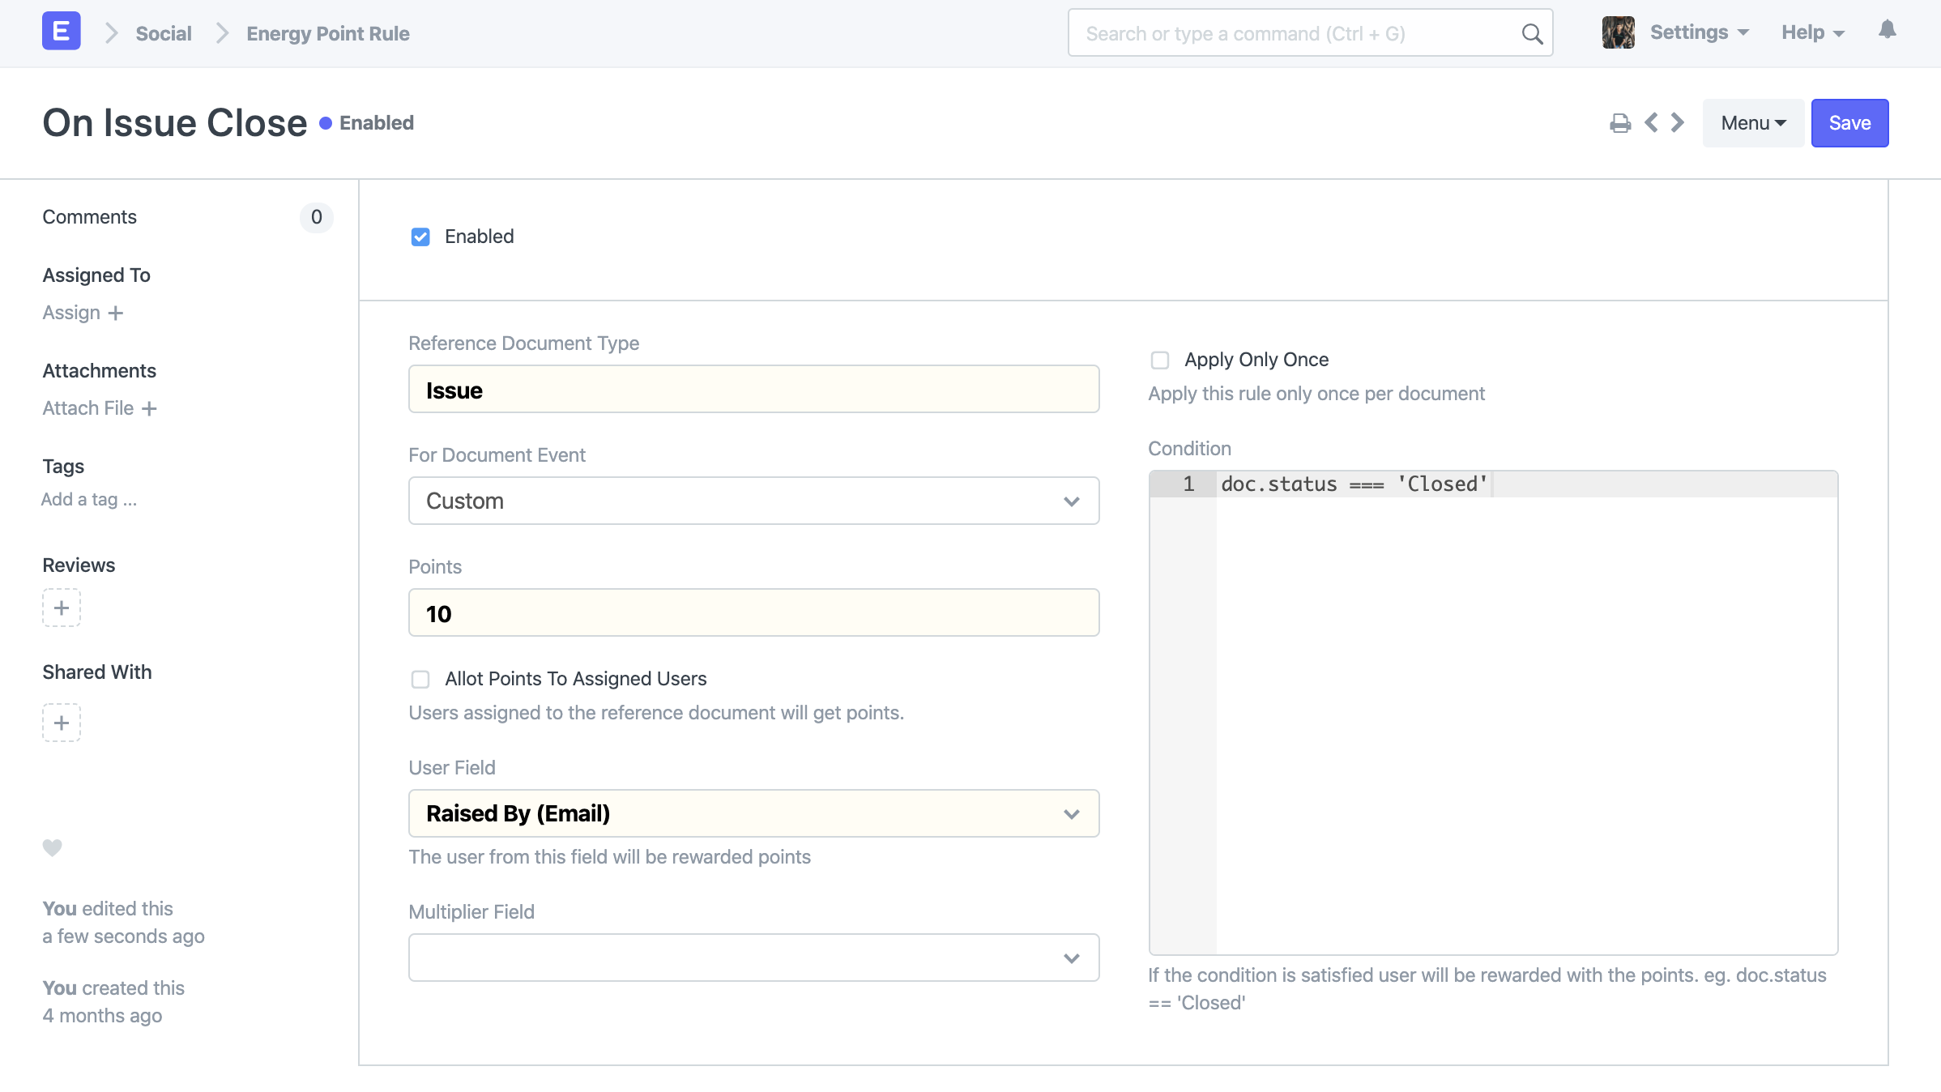Click the print icon

[x=1619, y=123]
